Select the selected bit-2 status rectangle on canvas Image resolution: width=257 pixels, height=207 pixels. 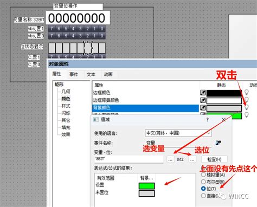(88, 48)
